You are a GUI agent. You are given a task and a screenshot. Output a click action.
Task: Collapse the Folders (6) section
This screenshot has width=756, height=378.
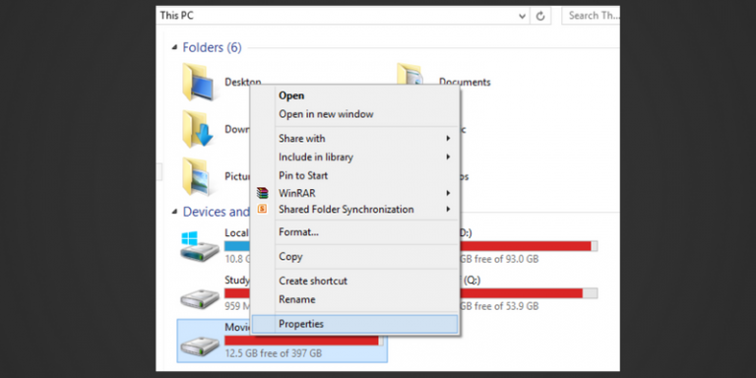174,47
